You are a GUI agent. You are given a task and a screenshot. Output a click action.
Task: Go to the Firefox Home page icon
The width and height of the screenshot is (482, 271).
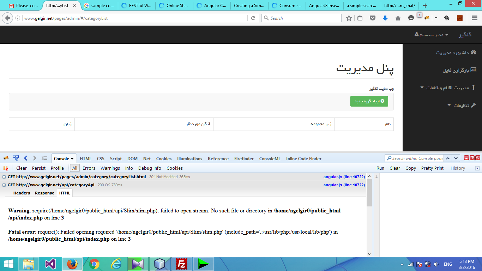(398, 18)
